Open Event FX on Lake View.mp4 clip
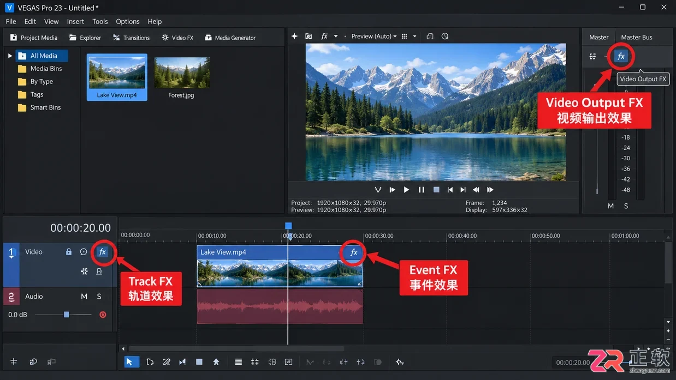 [354, 252]
